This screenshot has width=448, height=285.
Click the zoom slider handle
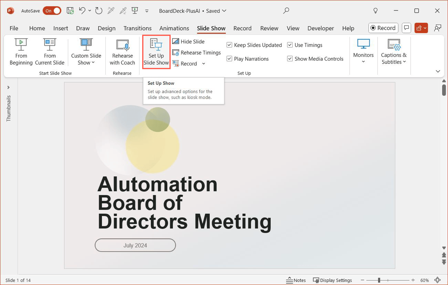379,280
